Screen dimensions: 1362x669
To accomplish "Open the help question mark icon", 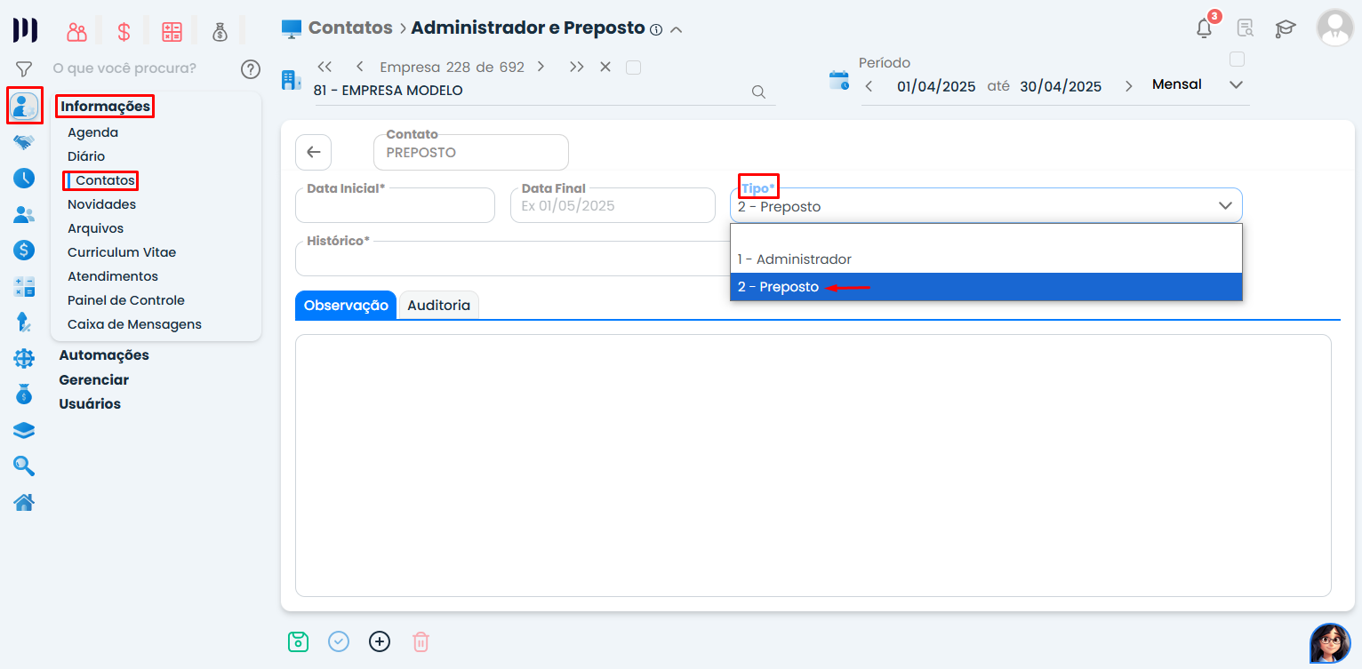I will (x=251, y=68).
